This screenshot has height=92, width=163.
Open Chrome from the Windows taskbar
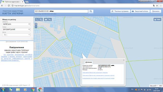[x=33, y=90]
